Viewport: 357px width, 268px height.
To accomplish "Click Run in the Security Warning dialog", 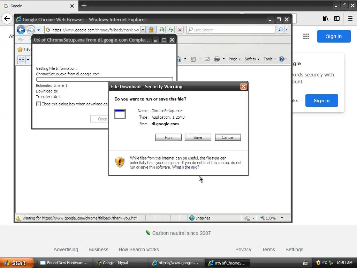I will (168, 137).
